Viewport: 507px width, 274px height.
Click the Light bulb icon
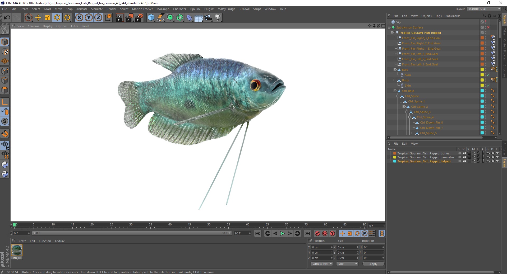pyautogui.click(x=218, y=18)
